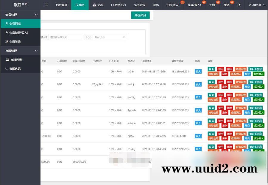268x185 pixels.
Task: Open the 客服列表 contacts icon in sidebar
Action: click(x=7, y=60)
